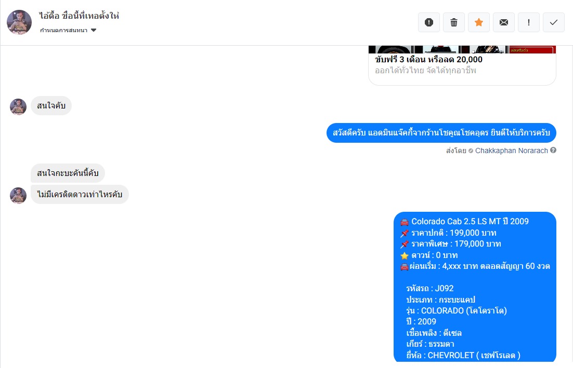Delete conversation using the trash icon
This screenshot has height=368, width=573.
(x=454, y=22)
